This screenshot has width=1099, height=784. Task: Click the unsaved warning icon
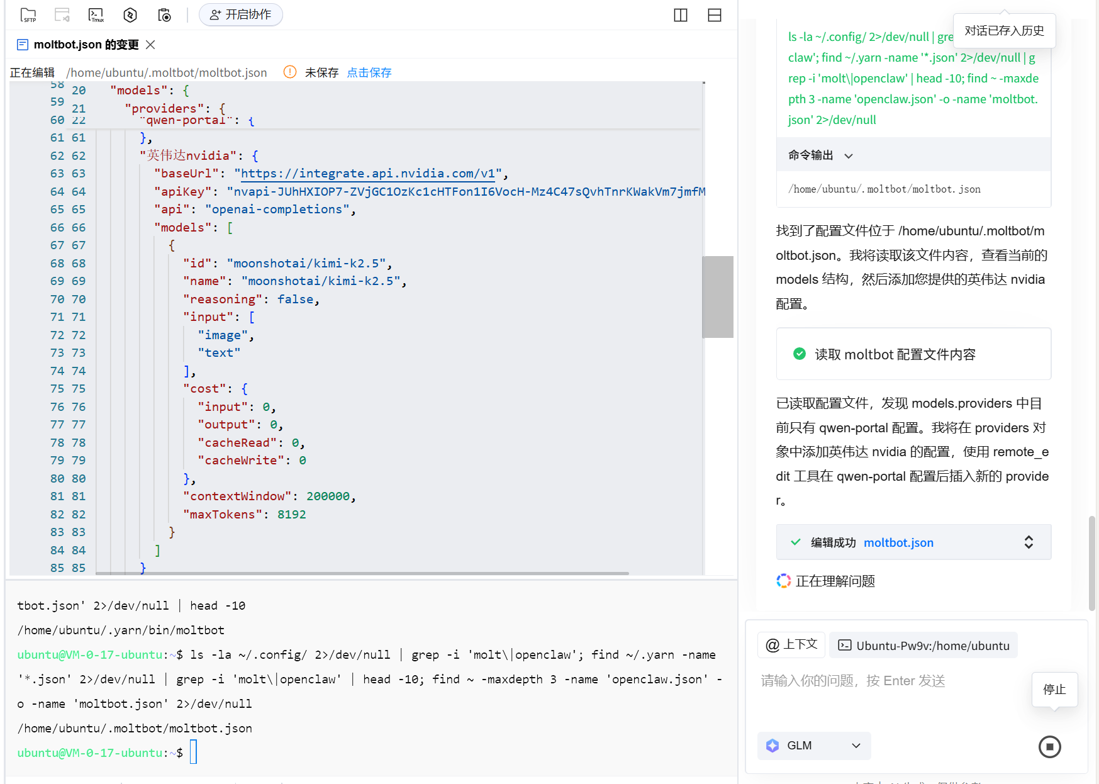click(x=290, y=72)
